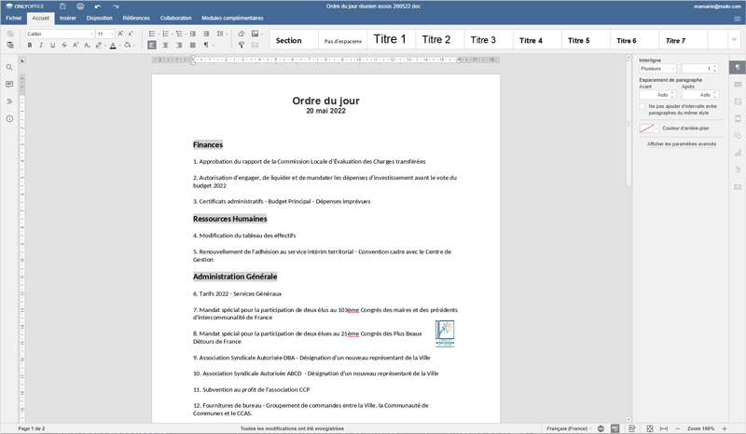This screenshot has height=434, width=746.
Task: Open table settings in right sidebar
Action: point(738,85)
